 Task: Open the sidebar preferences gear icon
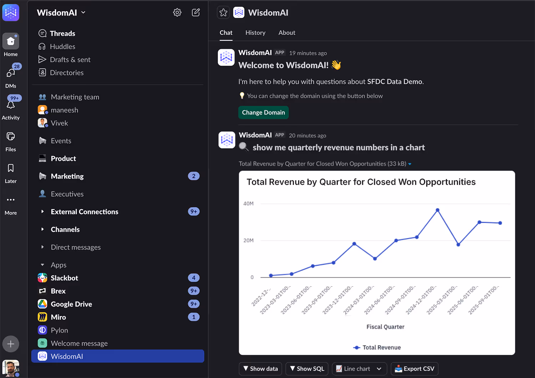[177, 12]
